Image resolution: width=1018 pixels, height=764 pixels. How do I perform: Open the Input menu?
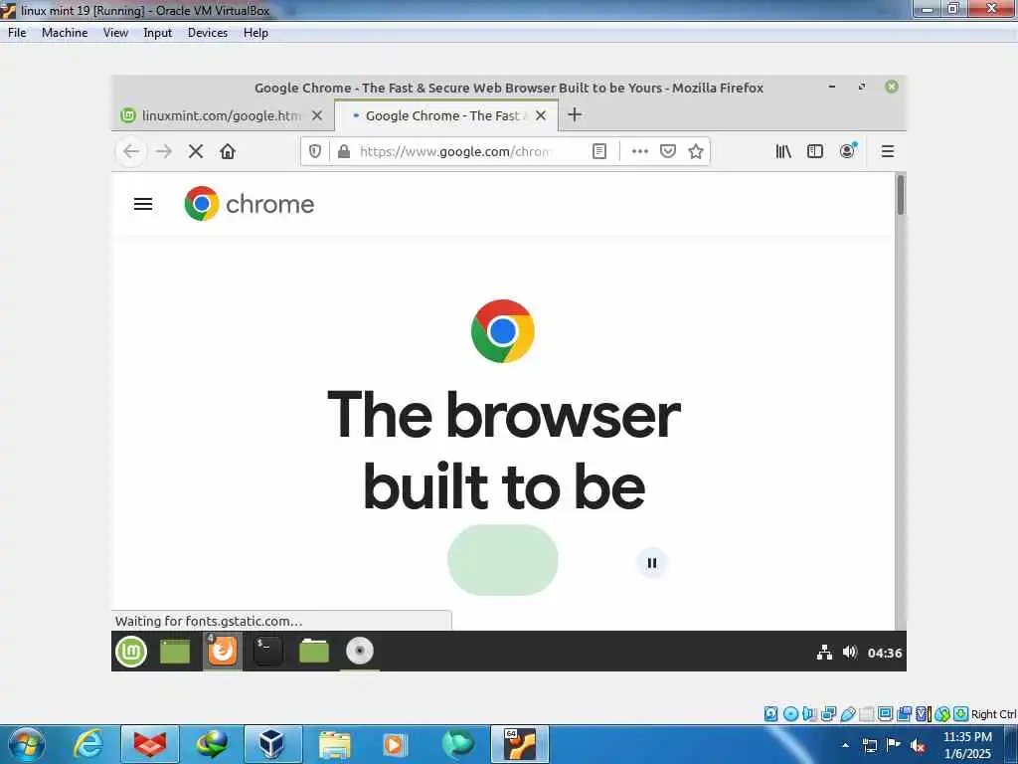pyautogui.click(x=157, y=33)
